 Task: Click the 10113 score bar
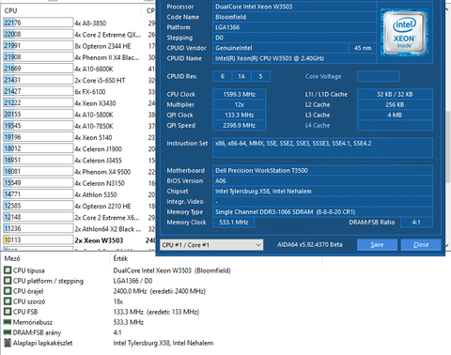point(39,239)
